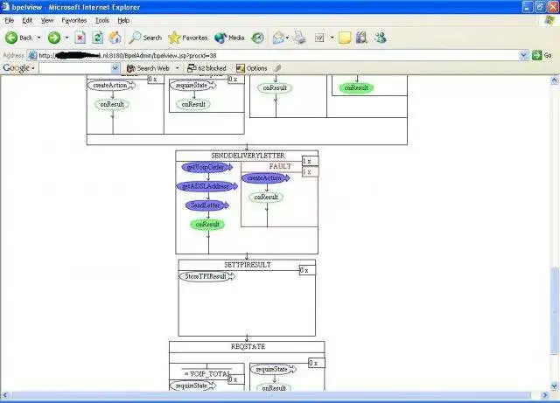Image resolution: width=560 pixels, height=403 pixels.
Task: Open the Mail envelope toolbar icon
Action: click(x=278, y=38)
